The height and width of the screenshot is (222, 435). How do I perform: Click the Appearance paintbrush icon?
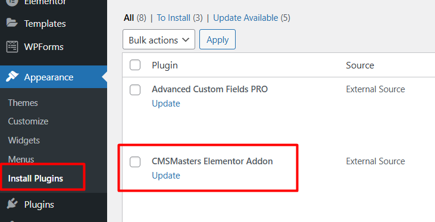click(x=12, y=77)
